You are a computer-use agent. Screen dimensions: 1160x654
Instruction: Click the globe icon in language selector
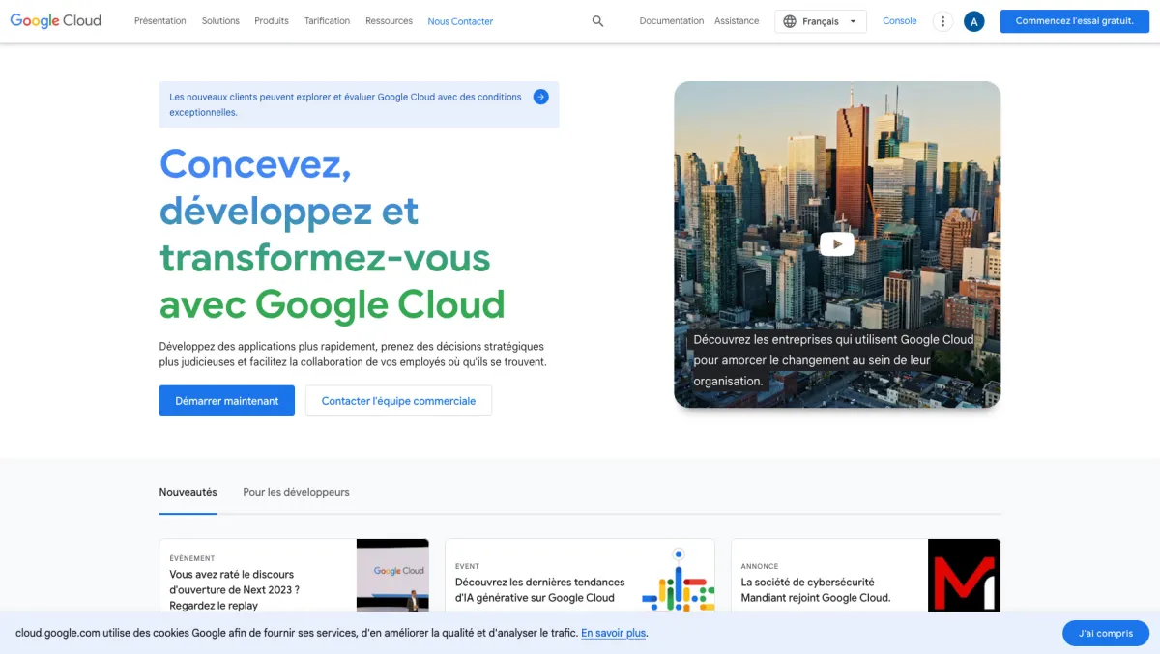click(x=790, y=21)
